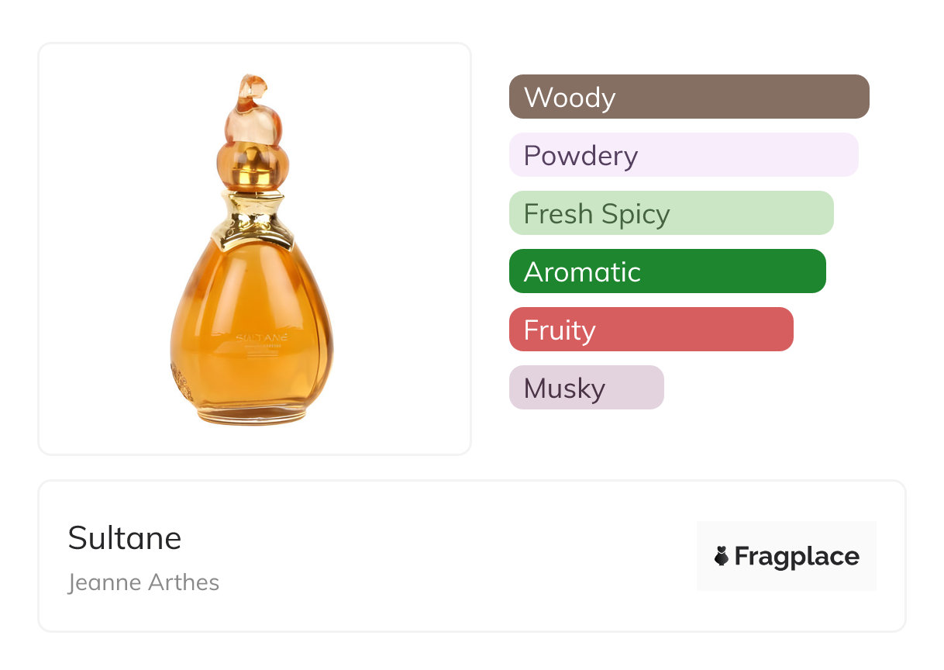Select the Powdery accord bar
This screenshot has width=944, height=670.
click(x=684, y=155)
